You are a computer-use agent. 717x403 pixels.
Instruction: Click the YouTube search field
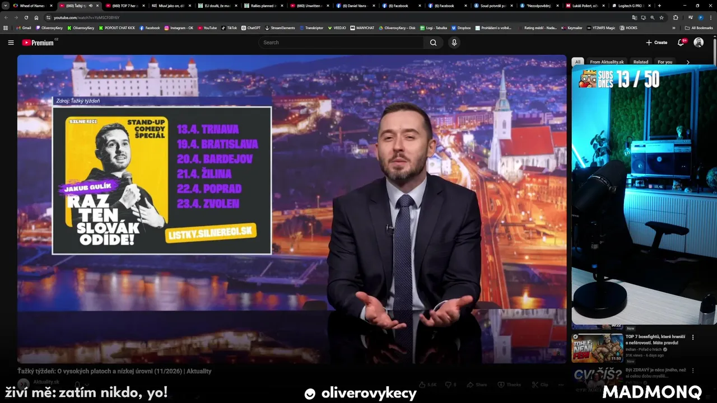[342, 43]
